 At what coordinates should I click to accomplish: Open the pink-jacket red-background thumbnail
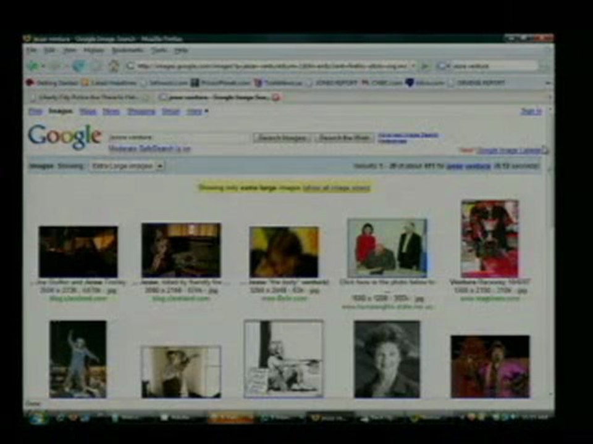[x=490, y=366]
